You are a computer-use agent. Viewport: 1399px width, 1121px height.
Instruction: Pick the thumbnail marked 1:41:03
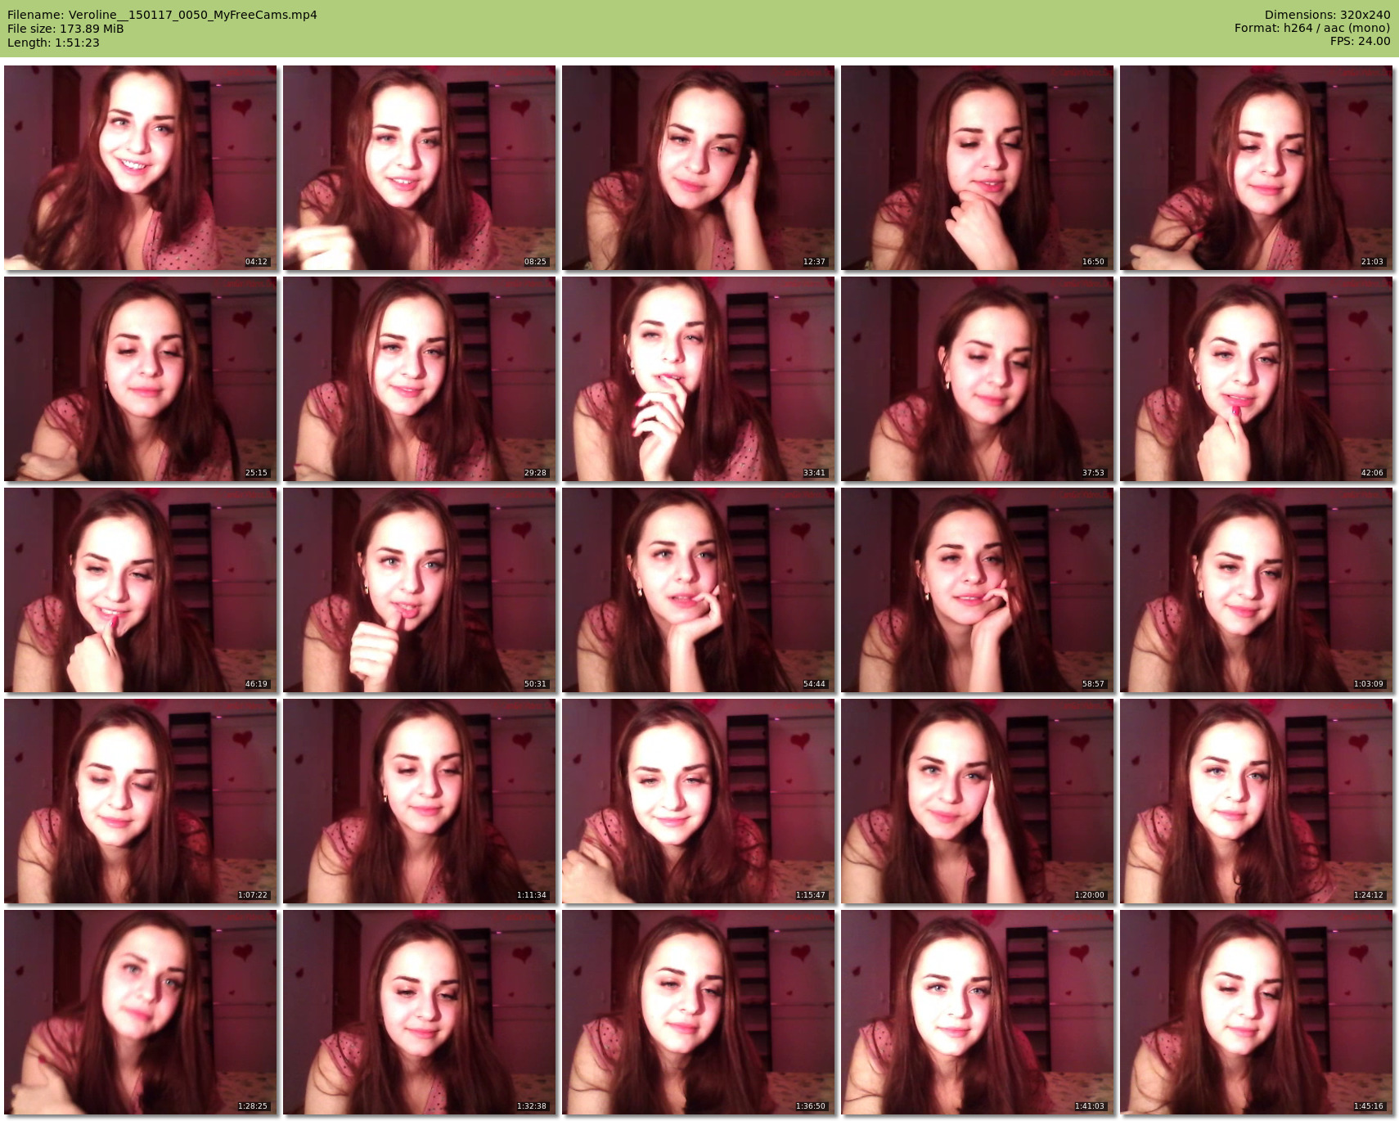(x=977, y=1012)
